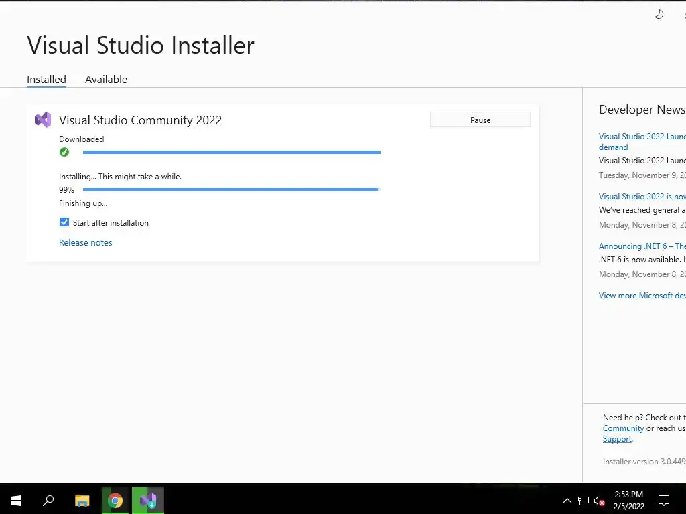The height and width of the screenshot is (514, 686).
Task: Open the network status tray icon
Action: (x=584, y=501)
